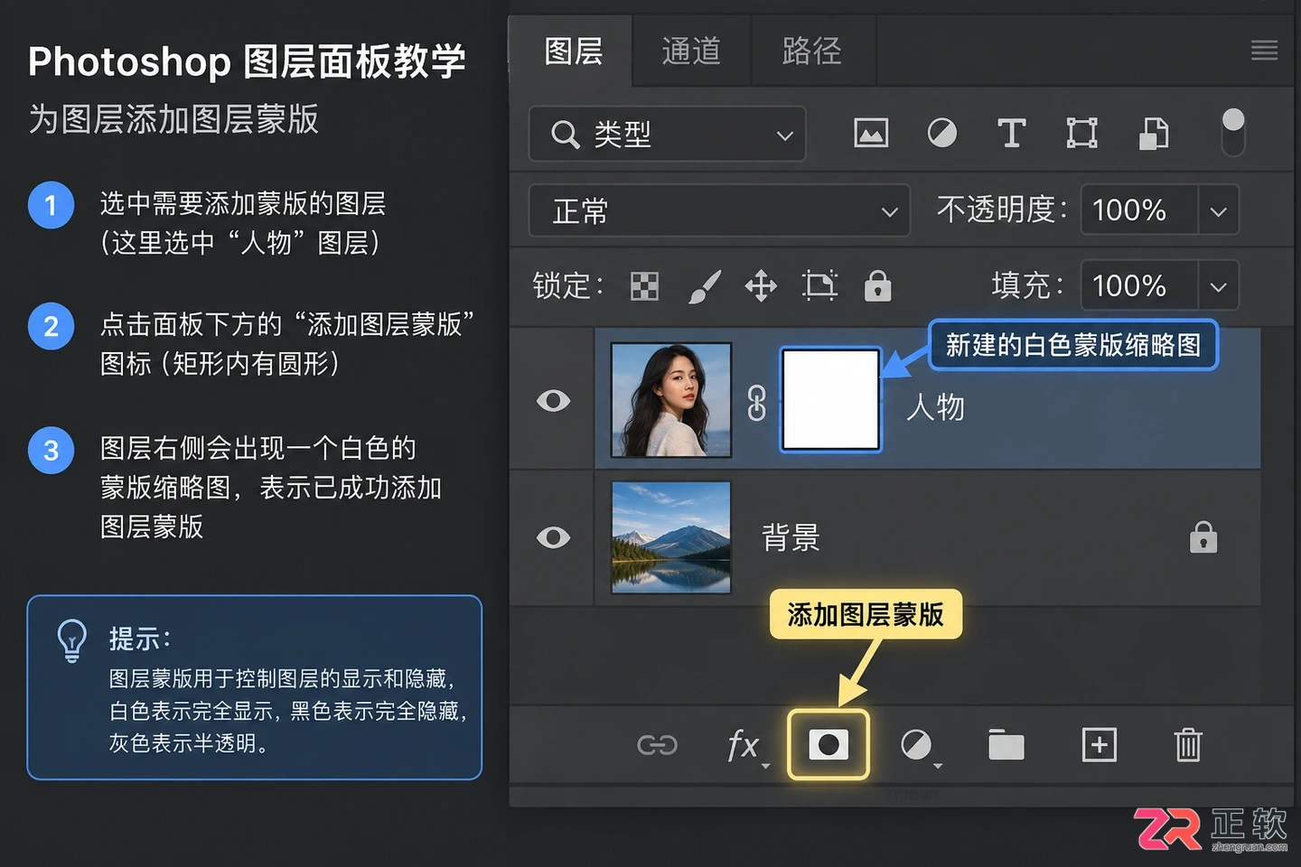This screenshot has width=1301, height=867.
Task: Lock all padlock icon in 锁定 row
Action: click(877, 285)
